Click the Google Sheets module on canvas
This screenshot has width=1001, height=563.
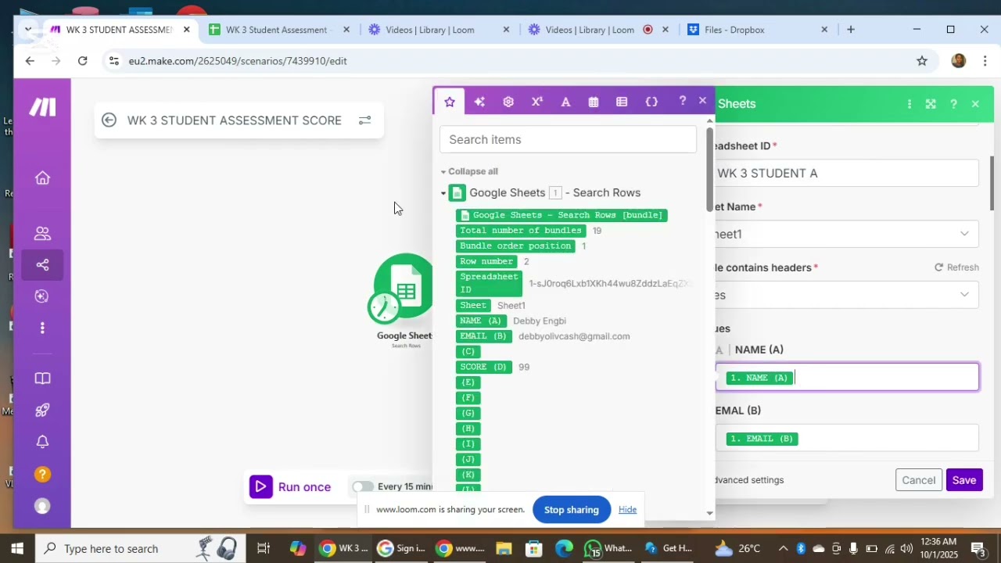(x=406, y=286)
